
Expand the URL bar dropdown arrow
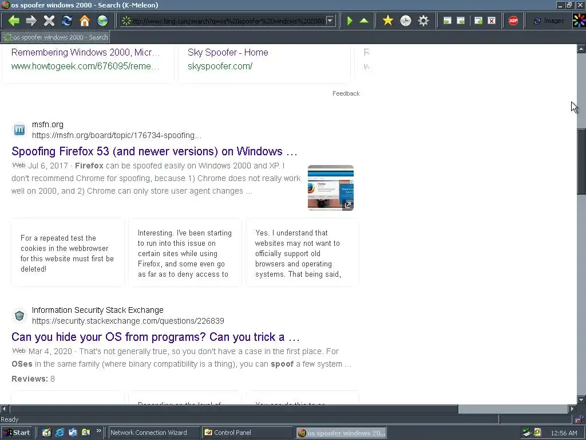coord(330,21)
